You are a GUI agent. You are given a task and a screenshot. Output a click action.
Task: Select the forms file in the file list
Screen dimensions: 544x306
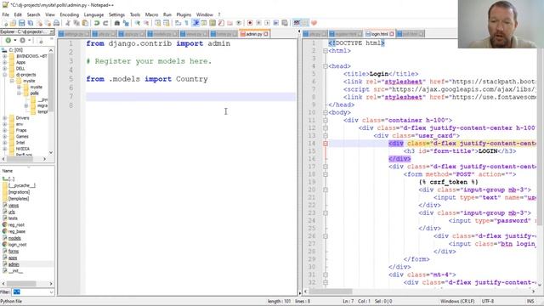coord(14,252)
